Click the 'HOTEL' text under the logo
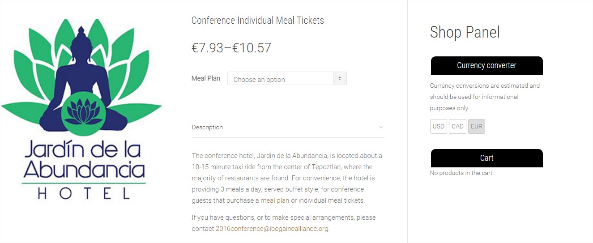The height and width of the screenshot is (243, 593). coord(84,193)
